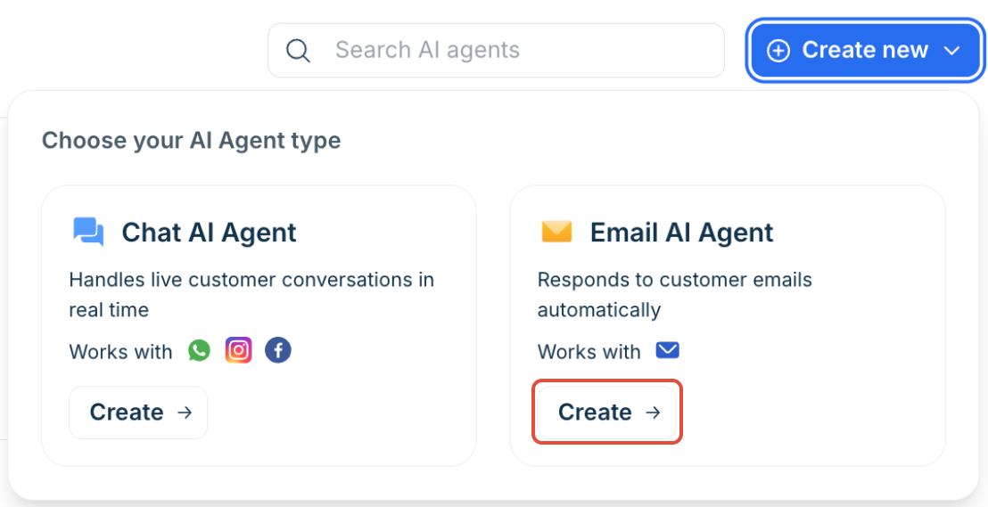
Task: Click the Choose your AI Agent type heading
Action: (x=191, y=140)
